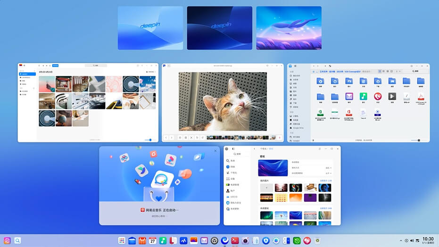The image size is (439, 247).
Task: Select 个性化 in settings sidebar
Action: pos(233,173)
